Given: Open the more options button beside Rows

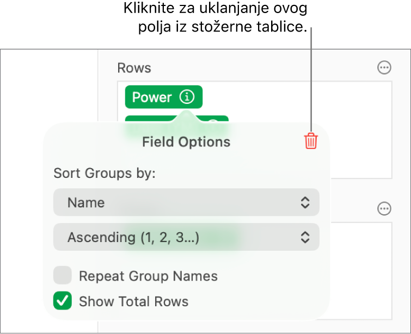Looking at the screenshot, I should 384,67.
